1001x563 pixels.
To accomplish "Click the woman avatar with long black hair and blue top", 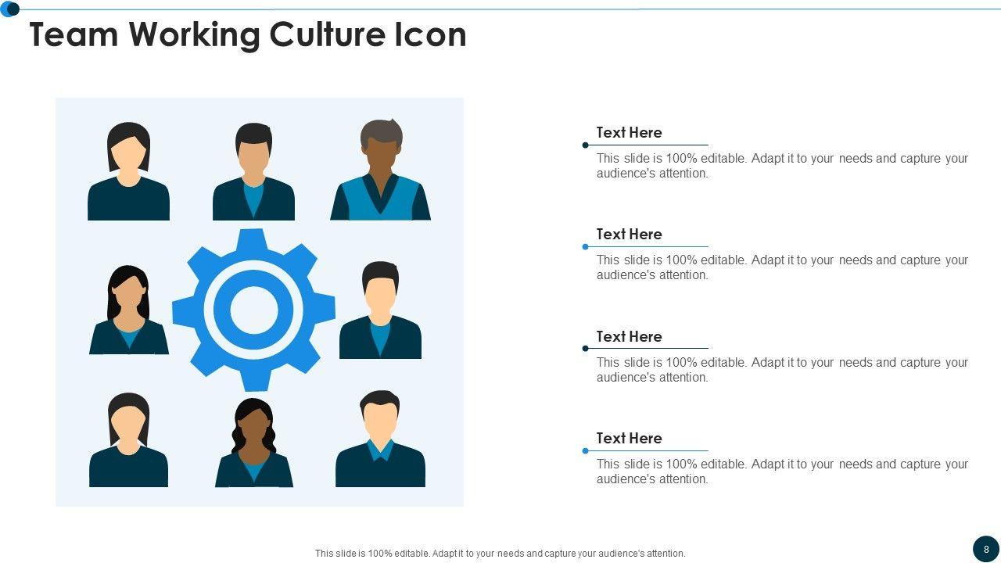I will click(x=129, y=310).
